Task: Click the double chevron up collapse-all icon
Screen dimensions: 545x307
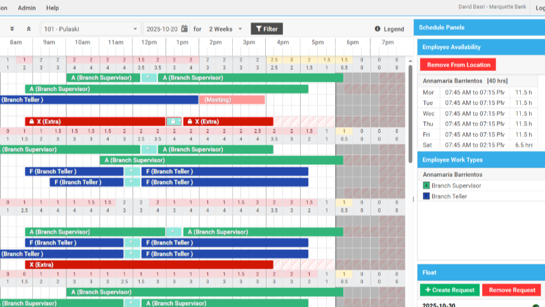Action: click(x=29, y=29)
